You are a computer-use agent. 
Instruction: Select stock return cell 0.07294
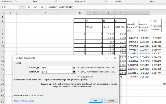(132, 42)
